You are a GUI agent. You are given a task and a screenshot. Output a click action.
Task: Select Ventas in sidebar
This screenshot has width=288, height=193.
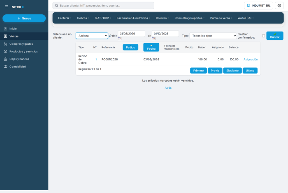click(24, 36)
